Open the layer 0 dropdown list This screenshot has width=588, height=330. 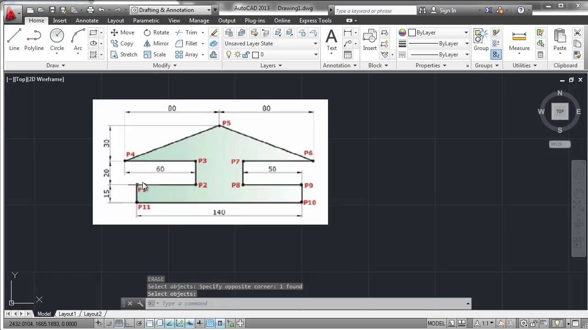pos(271,55)
